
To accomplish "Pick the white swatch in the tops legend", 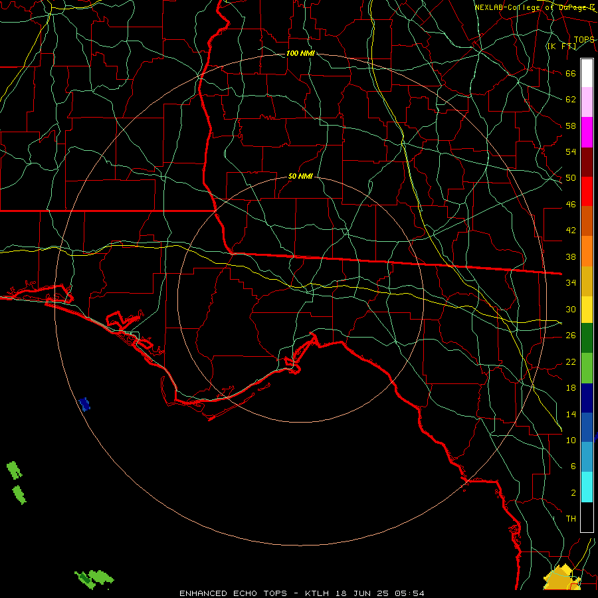I will [x=587, y=73].
